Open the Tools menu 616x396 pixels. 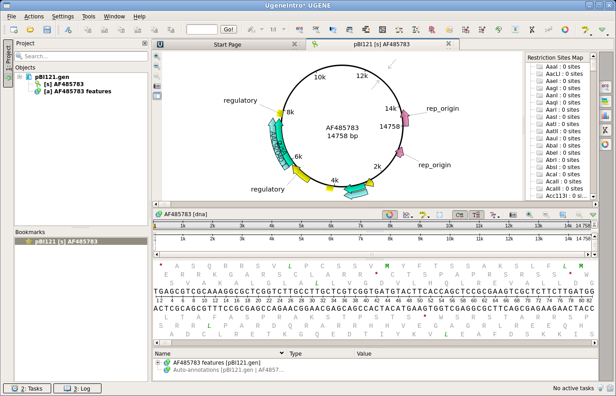click(x=88, y=16)
